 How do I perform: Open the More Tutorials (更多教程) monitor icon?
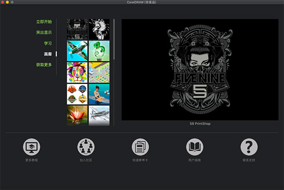32,147
